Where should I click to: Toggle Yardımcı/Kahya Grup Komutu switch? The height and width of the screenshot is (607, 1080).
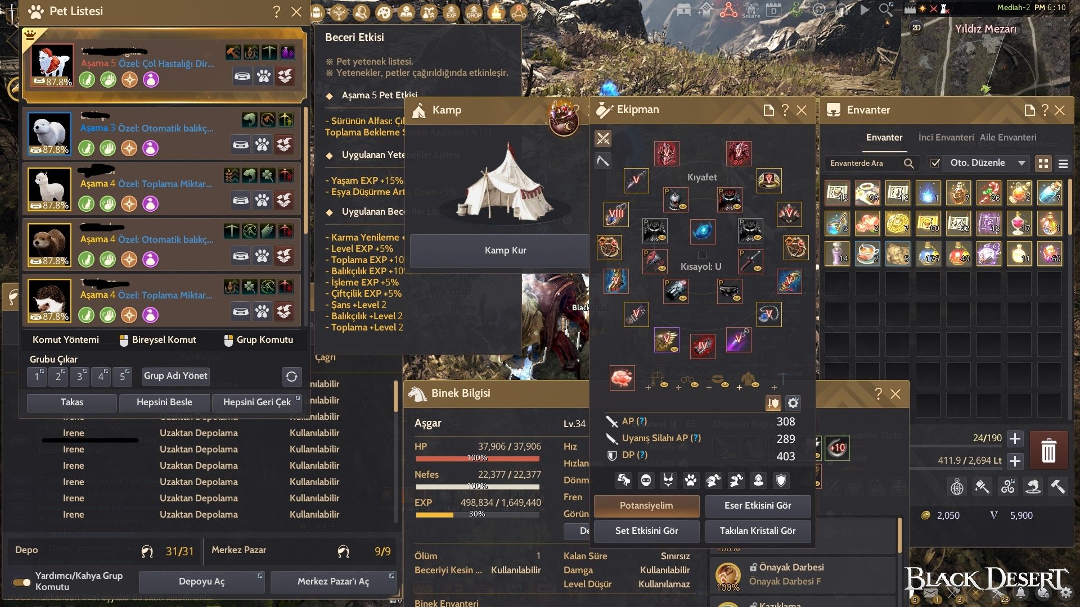click(x=21, y=582)
